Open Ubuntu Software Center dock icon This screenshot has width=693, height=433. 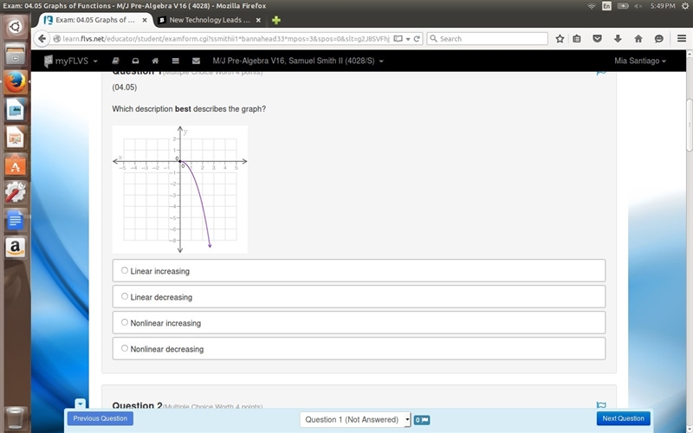pos(15,165)
